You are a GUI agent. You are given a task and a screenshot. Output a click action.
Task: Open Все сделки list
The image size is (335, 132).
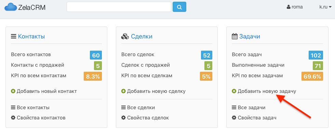[x=141, y=108]
